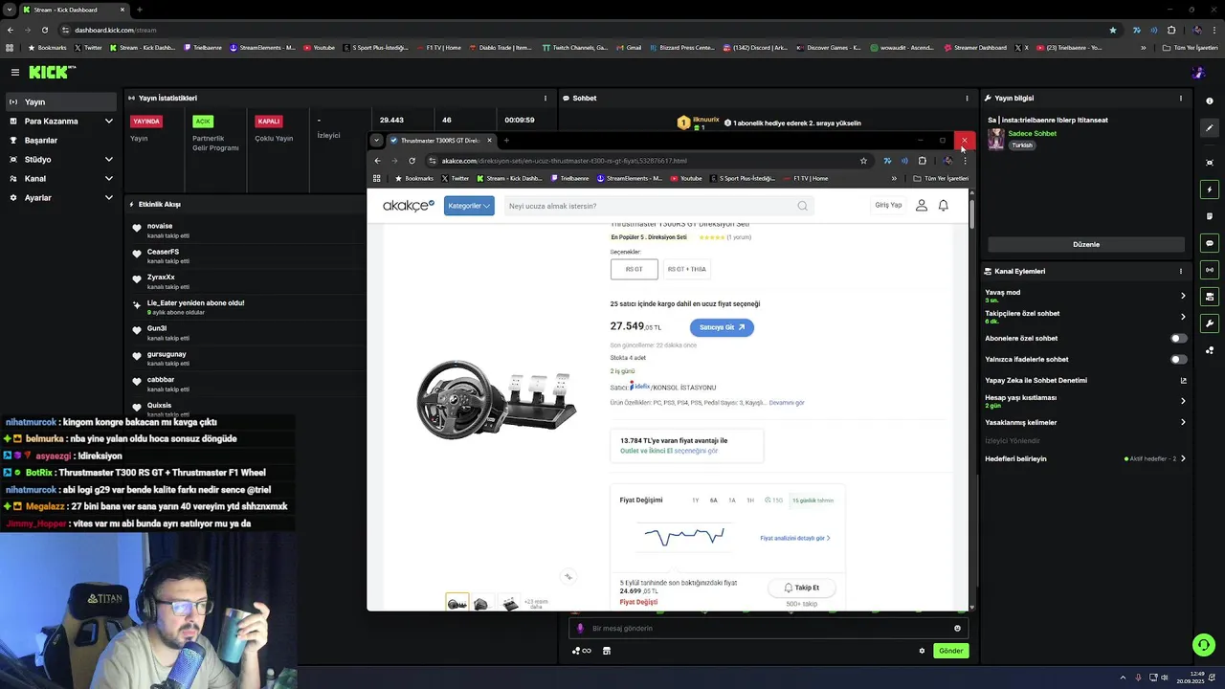The width and height of the screenshot is (1225, 689).
Task: Click Düzenle button in Yayın bilgisi
Action: coord(1086,244)
